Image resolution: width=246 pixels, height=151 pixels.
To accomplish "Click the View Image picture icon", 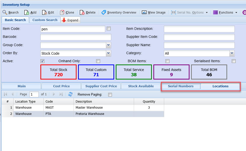I will pos(144,12).
